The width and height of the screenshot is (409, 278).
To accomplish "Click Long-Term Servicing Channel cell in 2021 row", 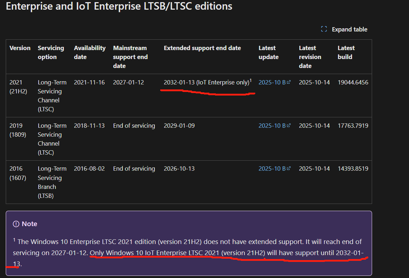I will (52, 96).
